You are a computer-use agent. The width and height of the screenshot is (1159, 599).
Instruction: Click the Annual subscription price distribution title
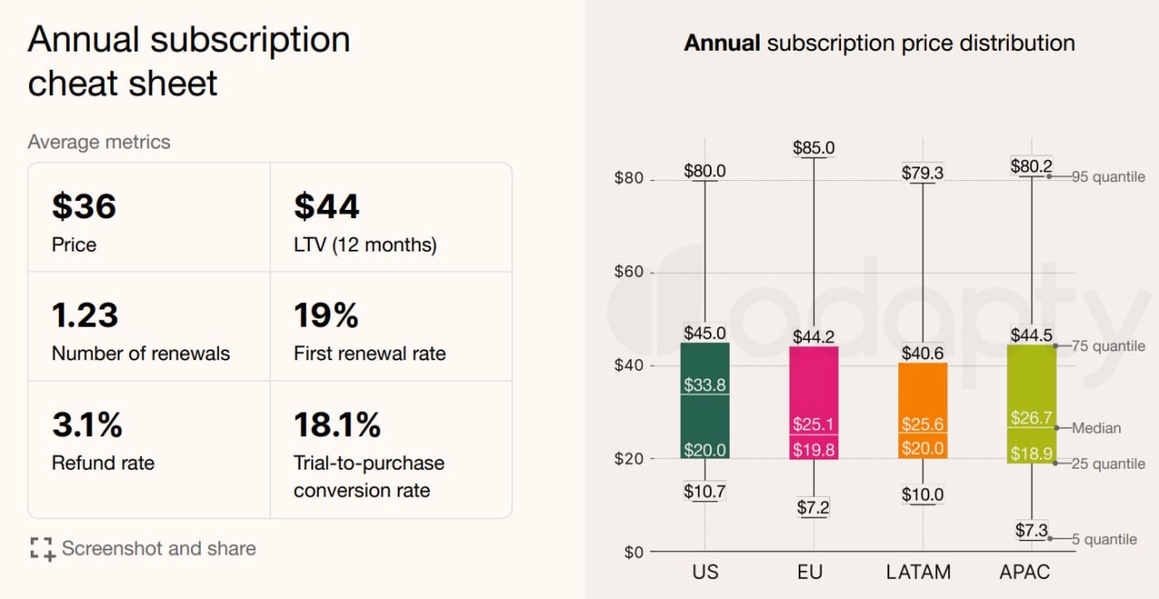click(x=879, y=43)
